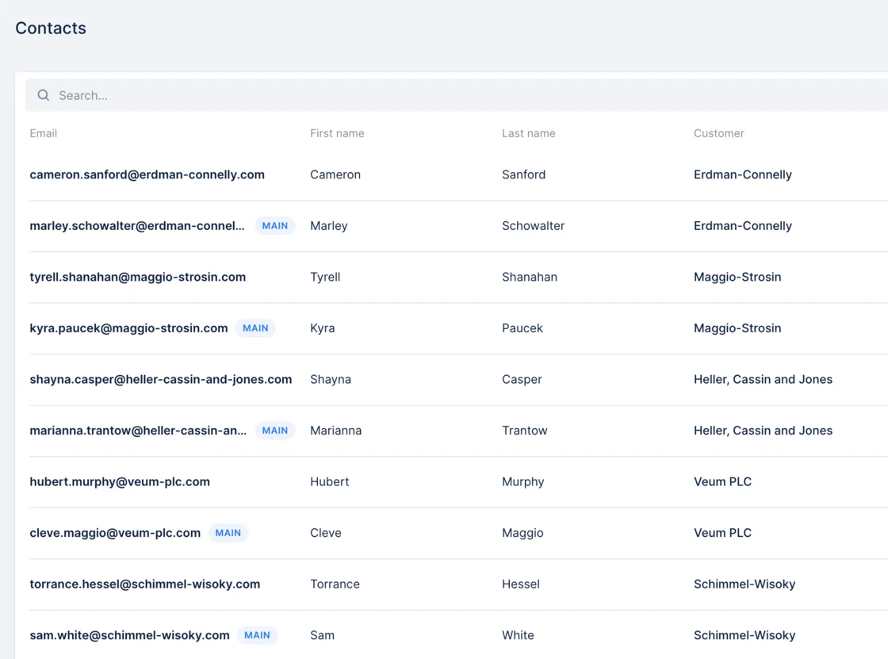
Task: Open contact marianna.trantow@heller-cassin-an... email
Action: pyautogui.click(x=138, y=431)
